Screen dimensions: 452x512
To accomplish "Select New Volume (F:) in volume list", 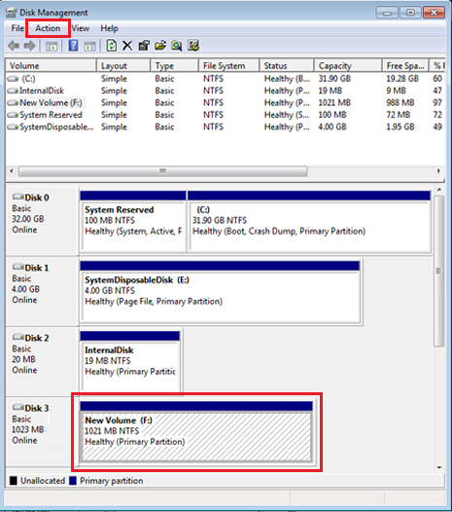I will 51,103.
